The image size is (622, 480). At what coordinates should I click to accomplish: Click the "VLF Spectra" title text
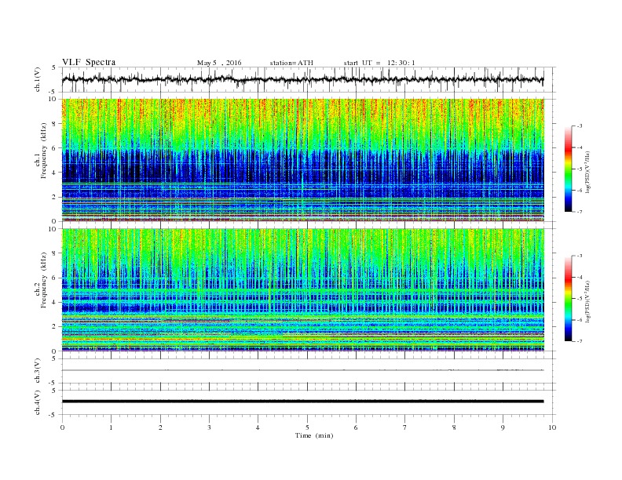(x=89, y=62)
